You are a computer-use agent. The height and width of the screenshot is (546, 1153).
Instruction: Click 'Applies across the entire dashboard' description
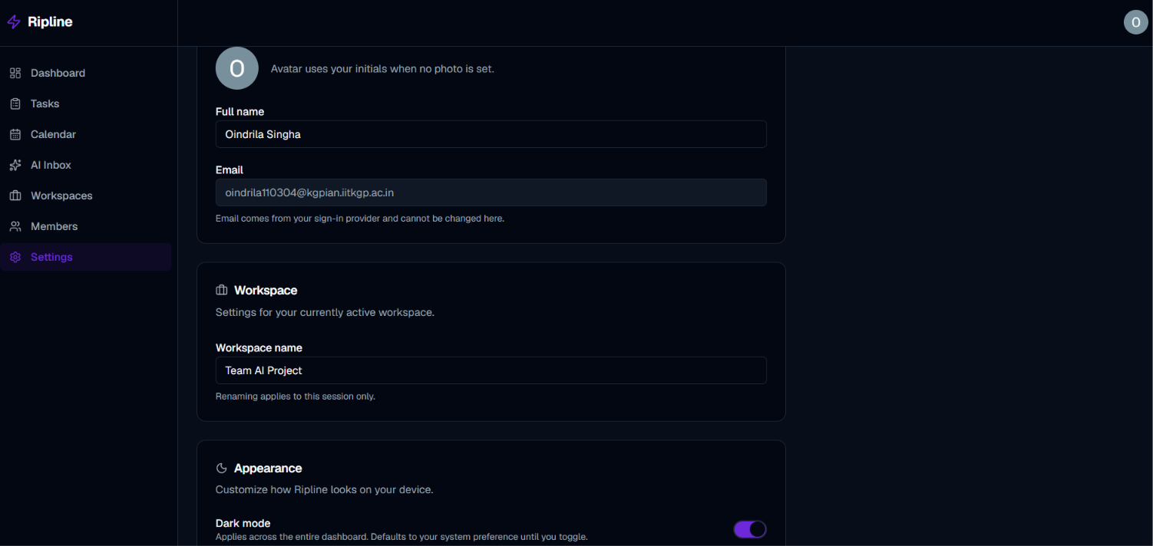tap(401, 538)
